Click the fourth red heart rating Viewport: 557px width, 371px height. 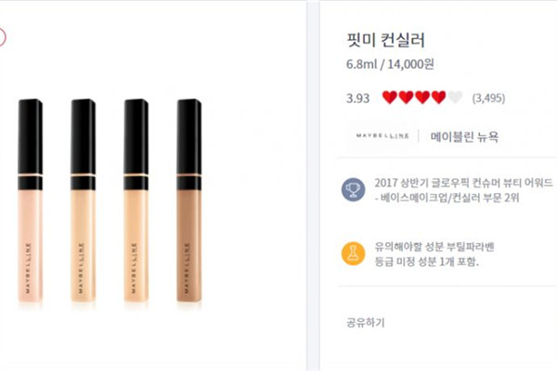(x=439, y=97)
